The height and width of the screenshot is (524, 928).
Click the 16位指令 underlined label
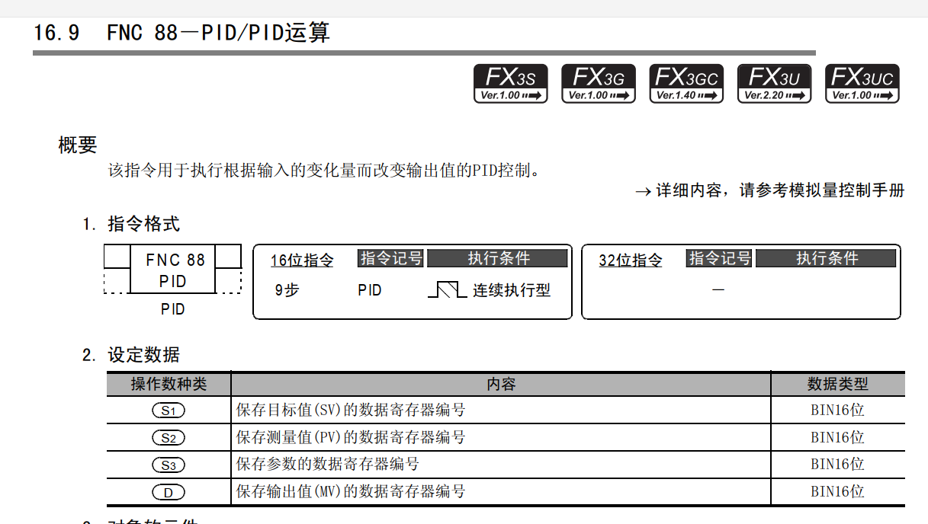click(302, 260)
